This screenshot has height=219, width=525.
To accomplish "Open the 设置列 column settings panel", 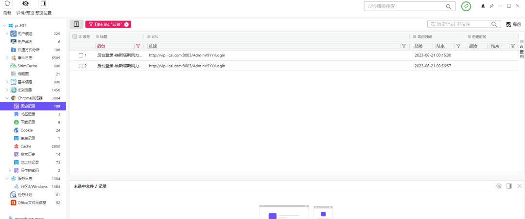I will pos(522,49).
